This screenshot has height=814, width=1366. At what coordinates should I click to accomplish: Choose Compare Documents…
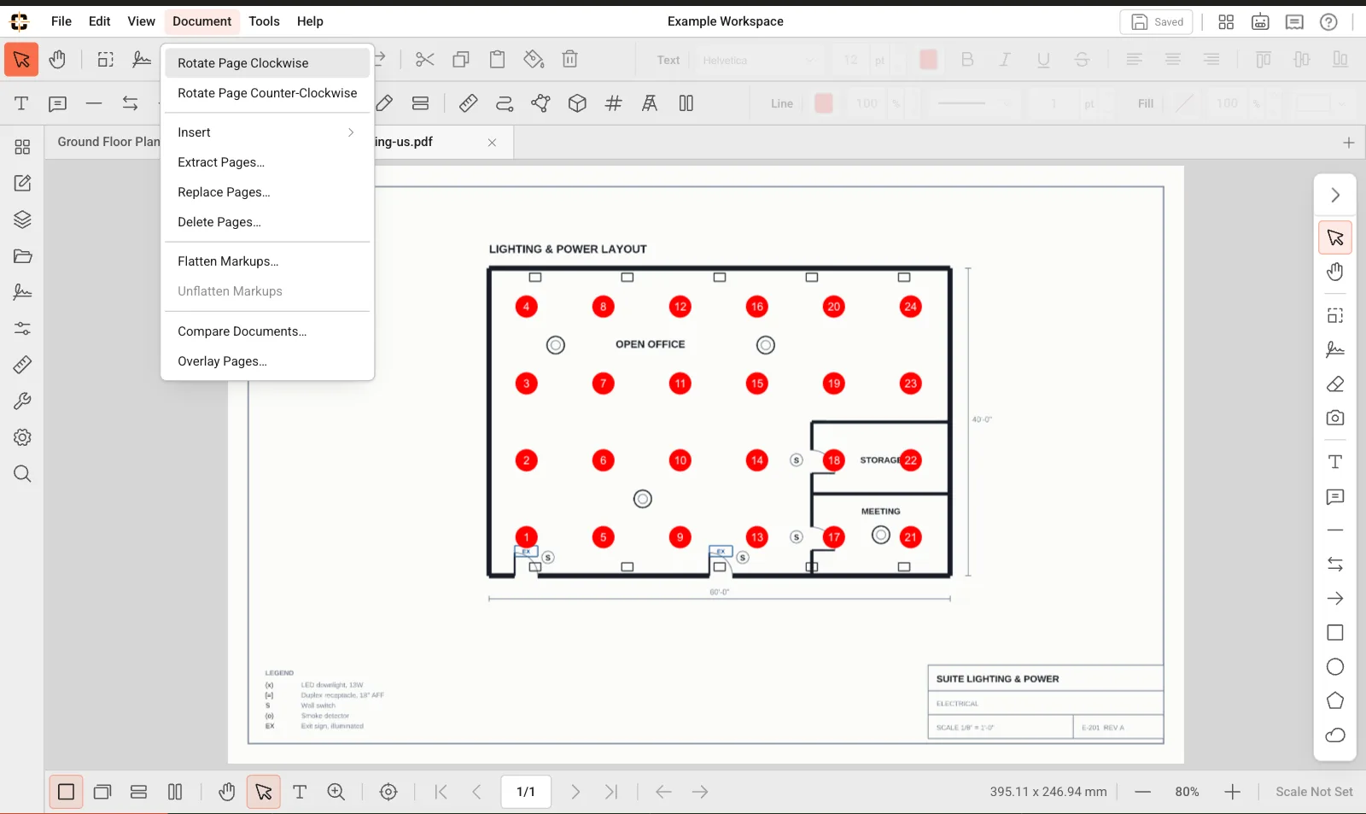pos(267,331)
